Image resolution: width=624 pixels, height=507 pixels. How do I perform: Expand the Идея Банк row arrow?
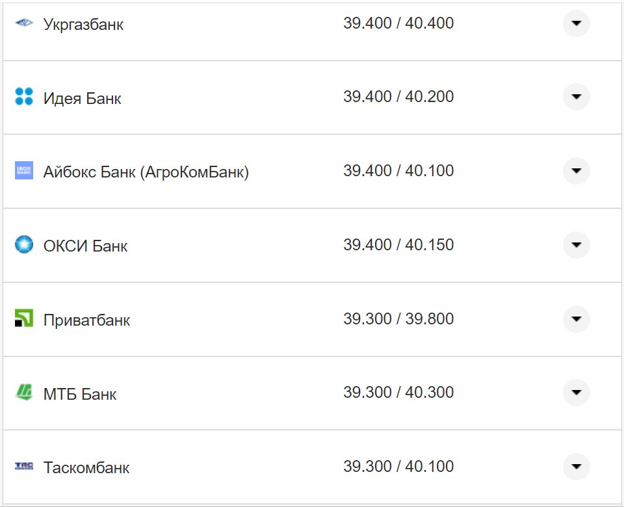coord(576,97)
